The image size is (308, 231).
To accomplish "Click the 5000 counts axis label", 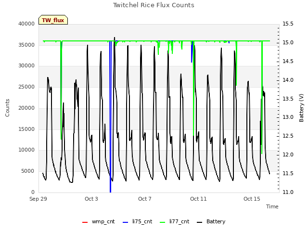I will (x=28, y=171).
